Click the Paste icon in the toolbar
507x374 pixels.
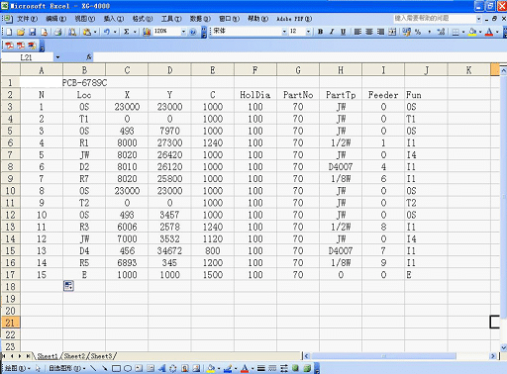coord(87,32)
